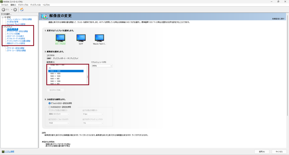Image resolution: width=289 pixels, height=155 pixels.
Task: Open the ディスプレイ(D) menu
Action: (35, 5)
